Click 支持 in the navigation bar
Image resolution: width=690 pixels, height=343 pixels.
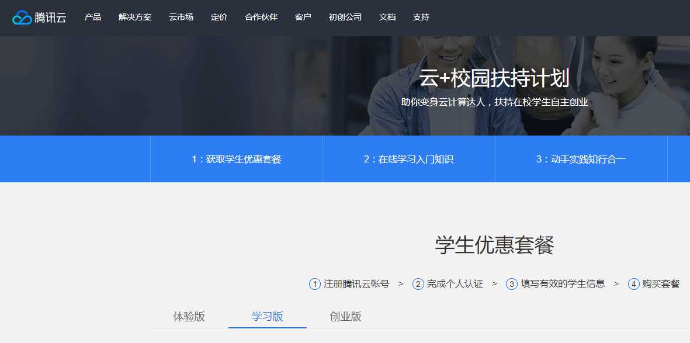tap(421, 17)
